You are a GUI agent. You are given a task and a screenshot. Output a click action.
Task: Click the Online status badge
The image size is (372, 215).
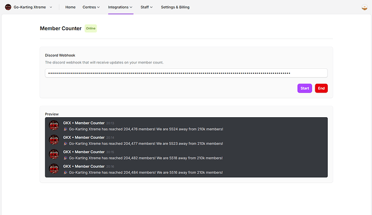[91, 28]
